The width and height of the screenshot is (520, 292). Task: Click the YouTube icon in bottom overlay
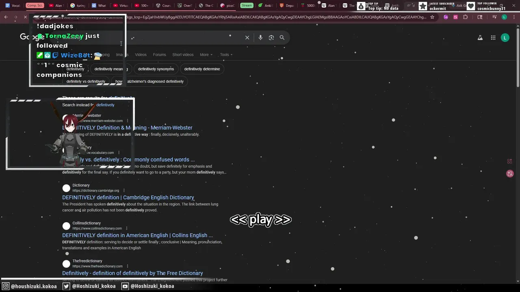click(x=125, y=286)
